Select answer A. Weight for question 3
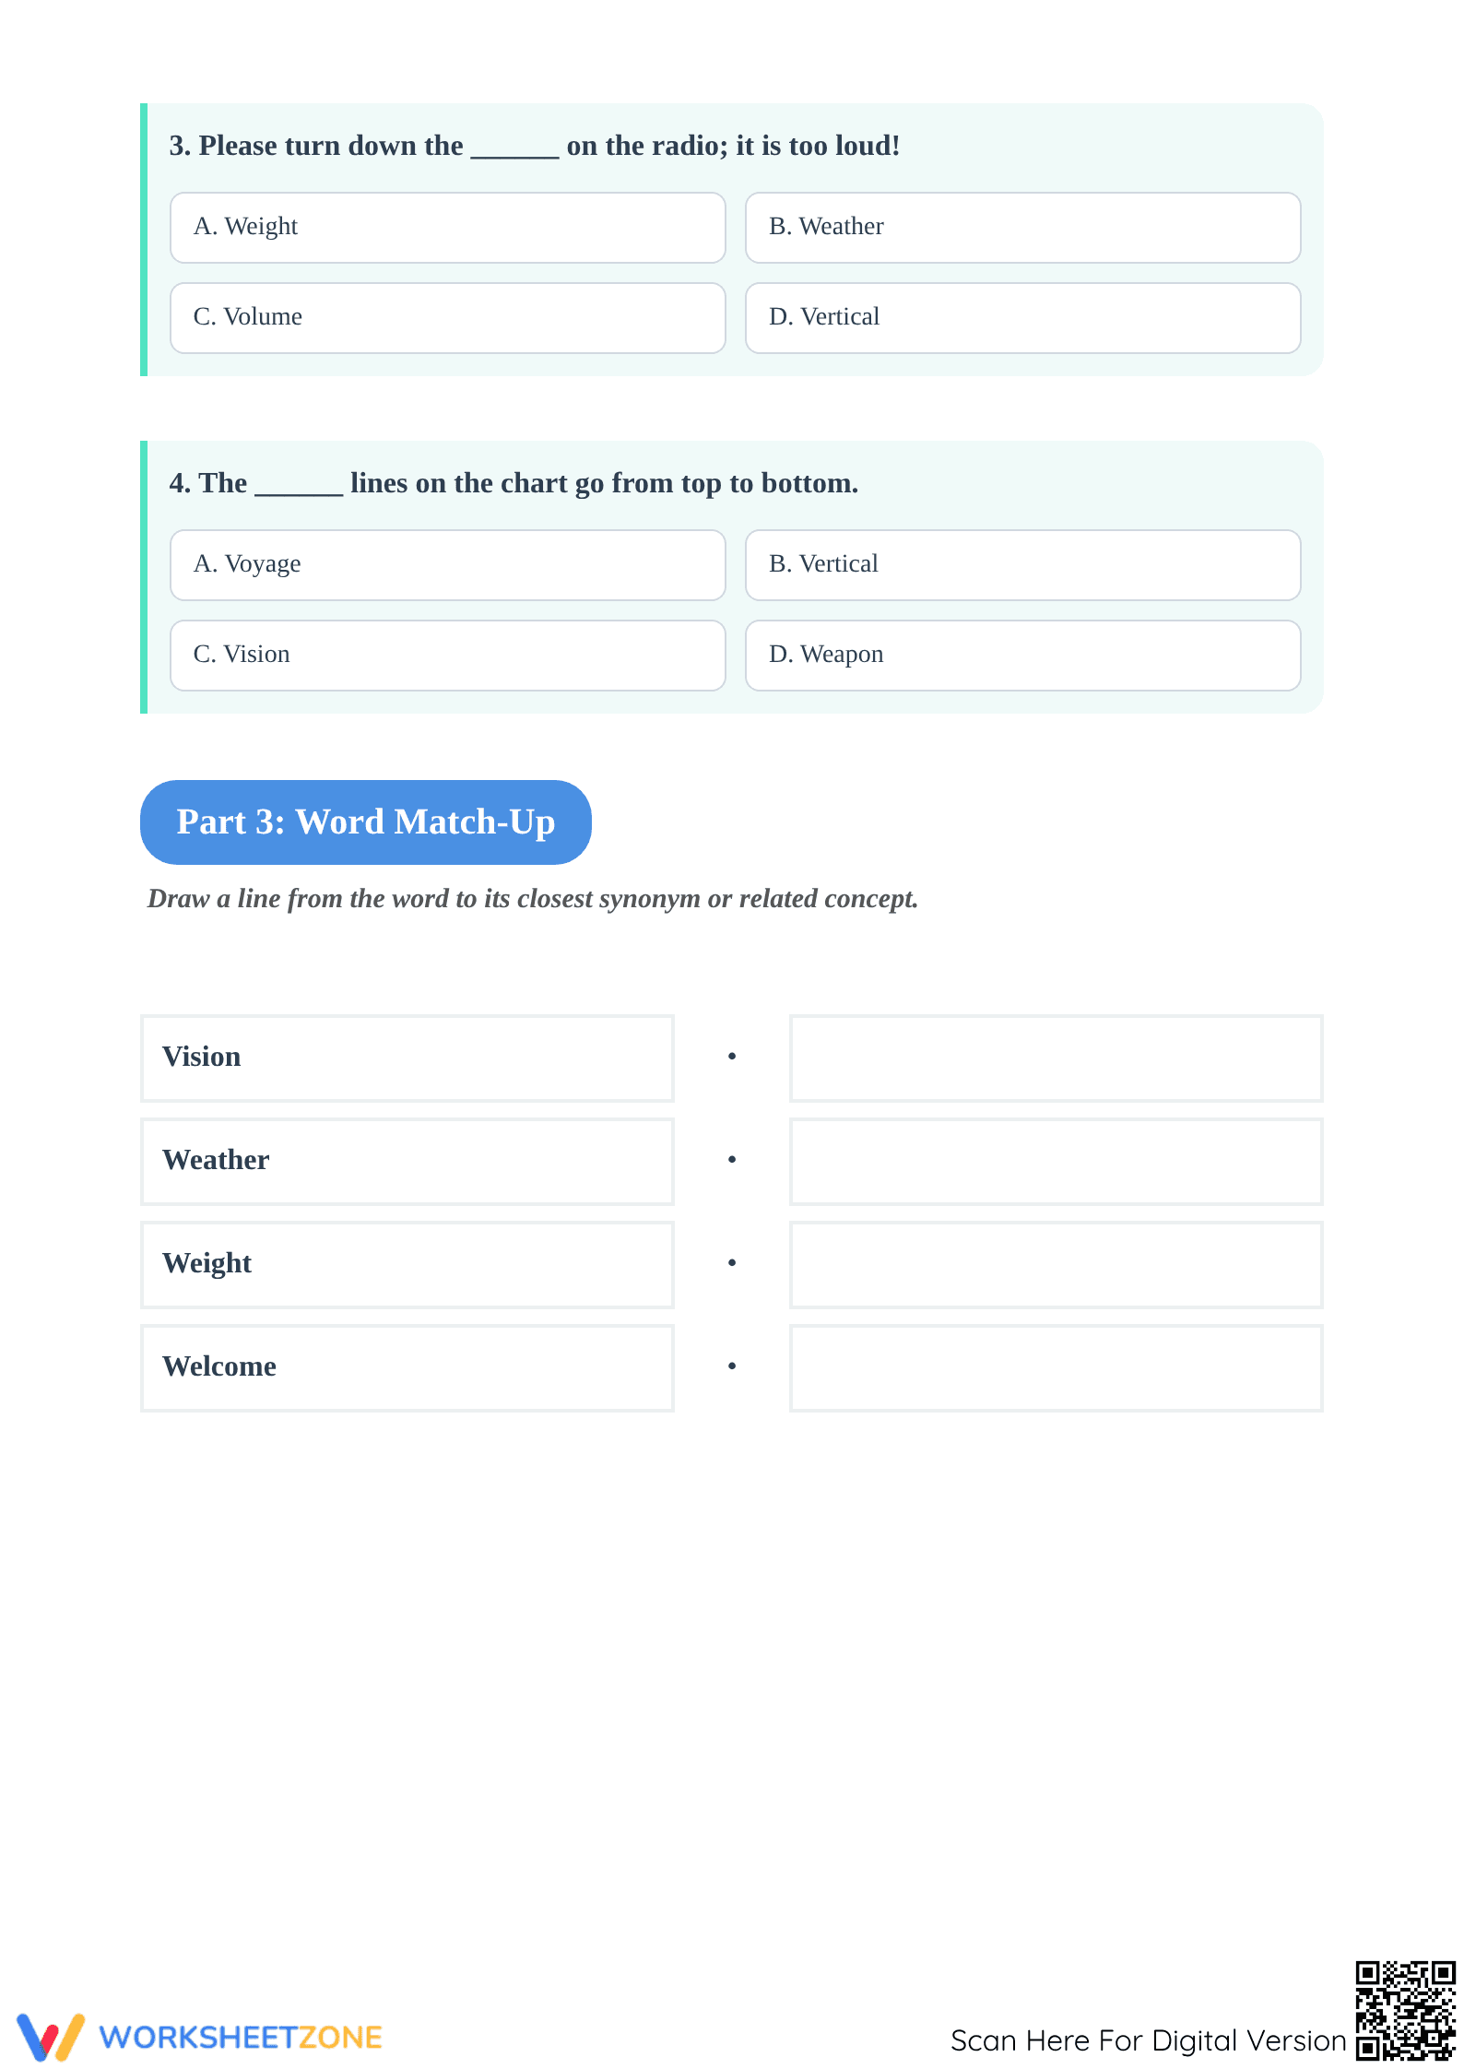 tap(447, 228)
